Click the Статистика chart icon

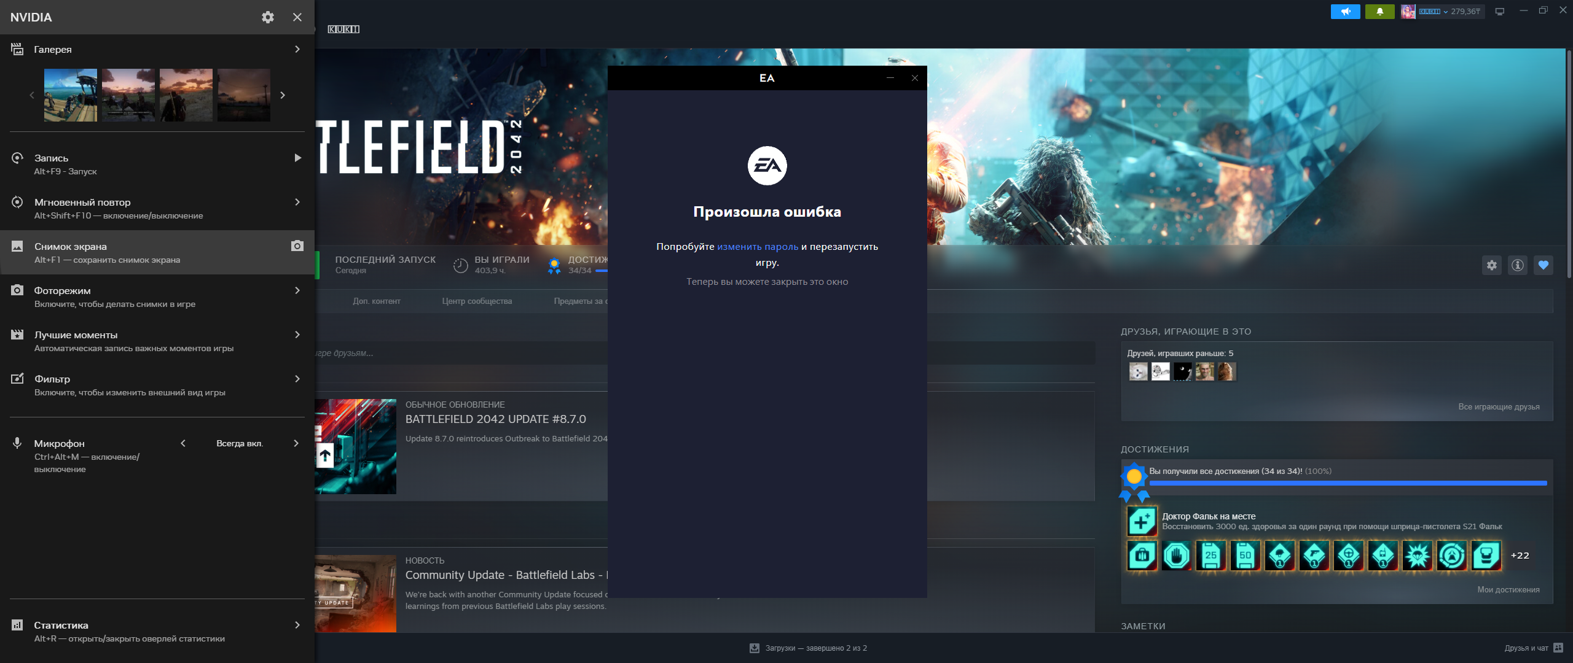pos(17,625)
